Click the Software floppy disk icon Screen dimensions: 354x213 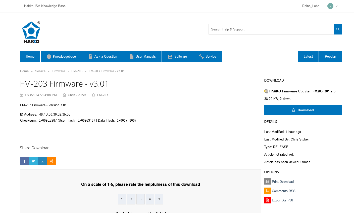click(x=170, y=57)
